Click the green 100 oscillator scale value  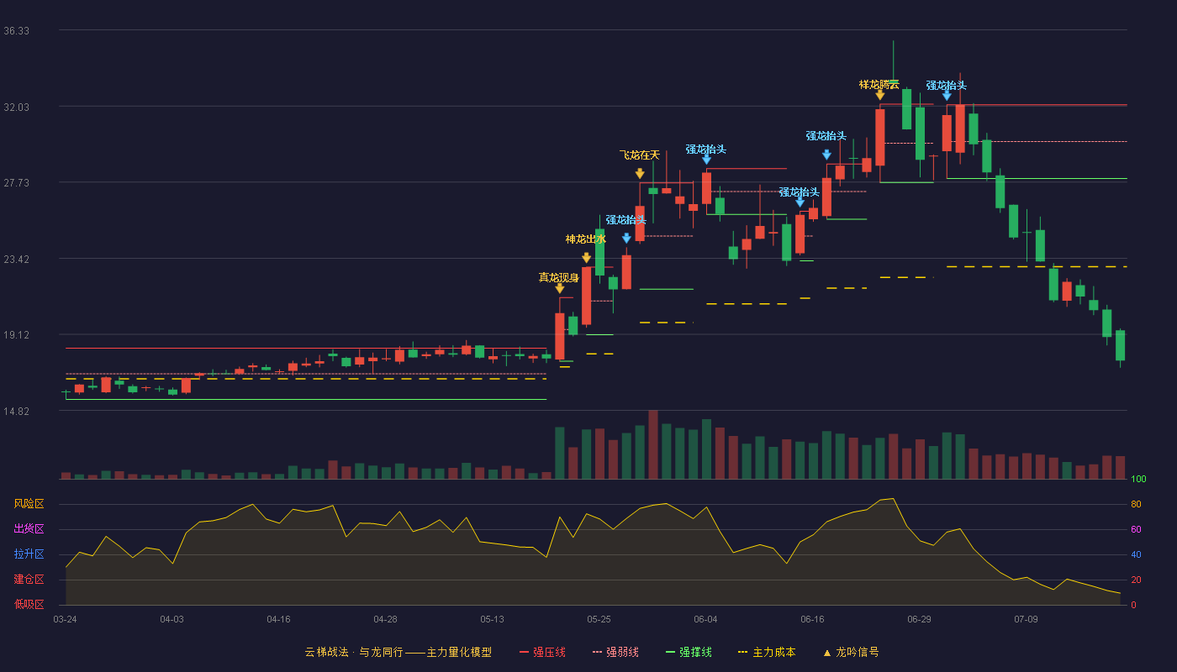pos(1138,480)
